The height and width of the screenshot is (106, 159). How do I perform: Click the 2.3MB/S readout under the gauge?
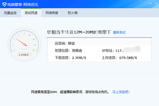point(24,55)
